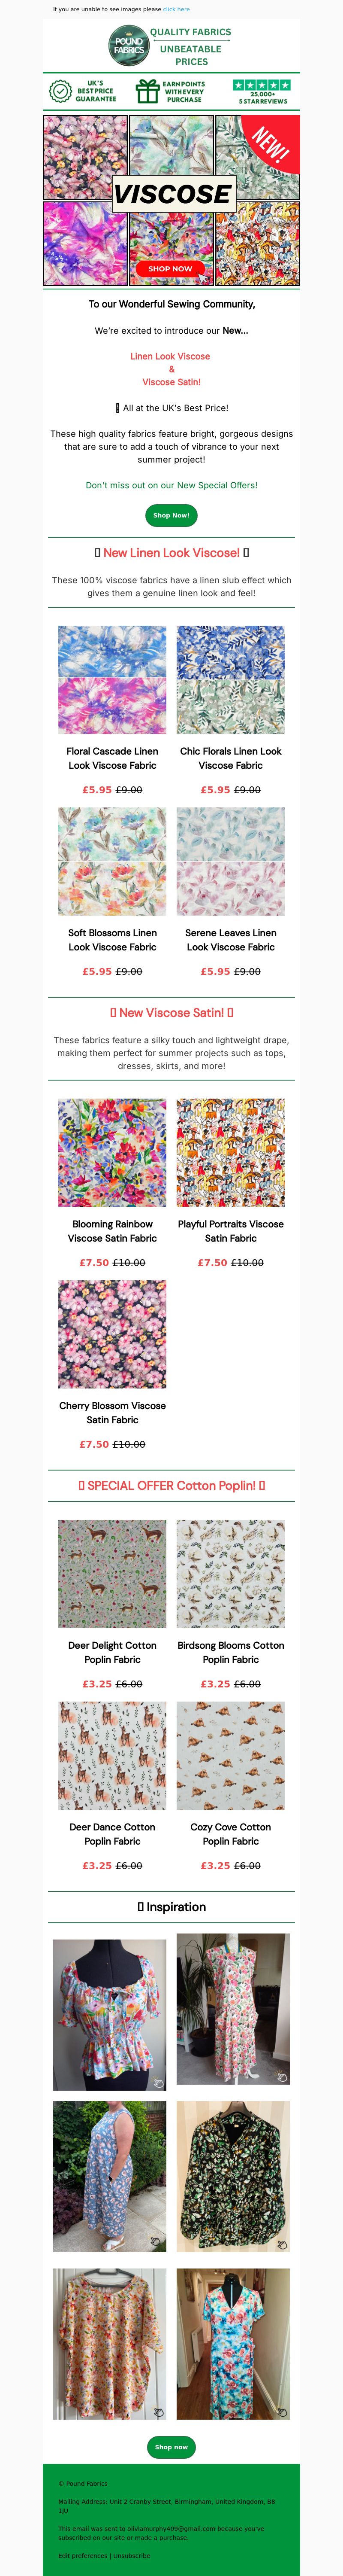Open Playful Portraits Viscose Satin Fabric title
This screenshot has height=2576, width=343.
[x=230, y=1231]
